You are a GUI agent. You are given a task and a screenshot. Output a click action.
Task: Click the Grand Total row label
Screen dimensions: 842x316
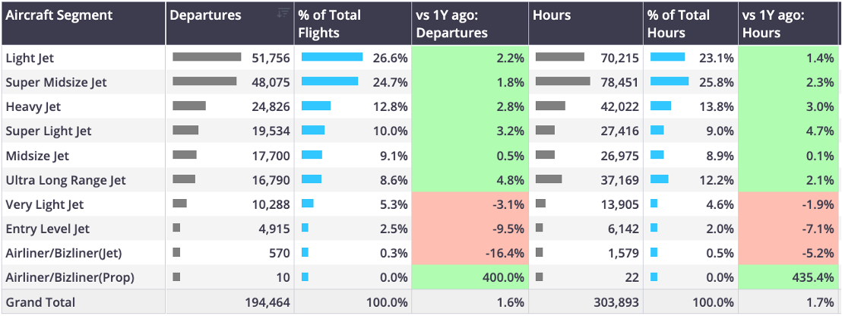(x=40, y=302)
